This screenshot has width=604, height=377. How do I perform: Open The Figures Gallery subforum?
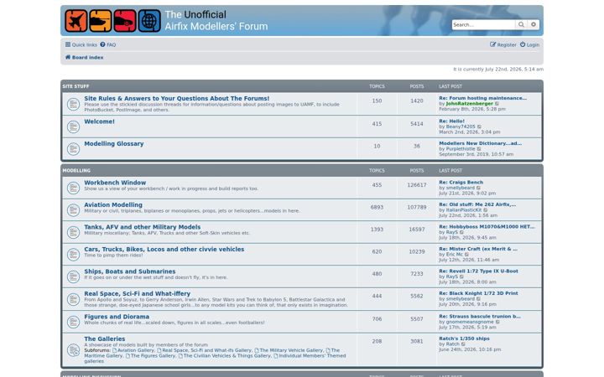click(151, 356)
